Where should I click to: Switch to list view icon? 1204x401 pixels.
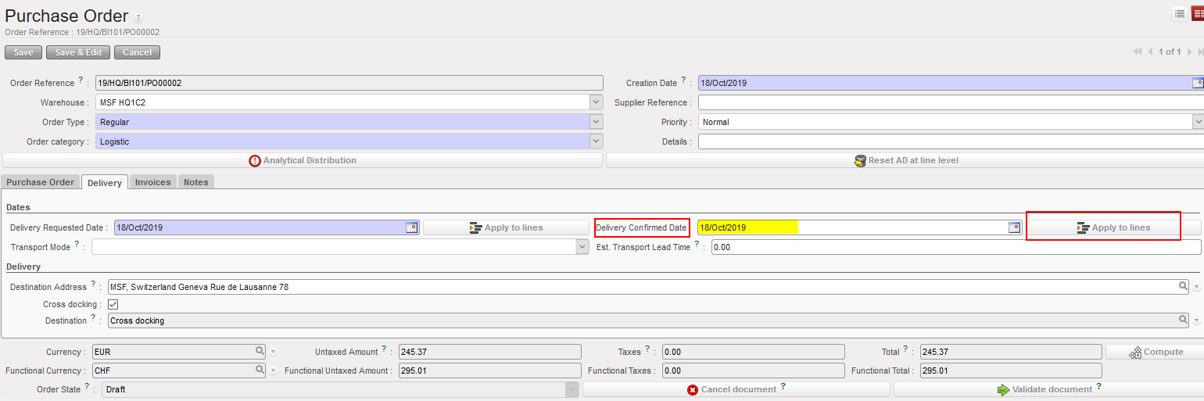1179,13
